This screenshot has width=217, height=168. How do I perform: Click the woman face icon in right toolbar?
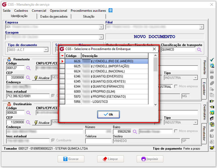pyautogui.click(x=212, y=118)
